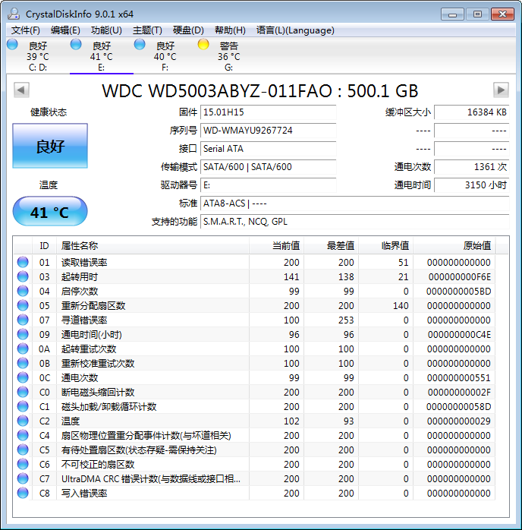Go to next disk with right arrow

click(x=500, y=90)
